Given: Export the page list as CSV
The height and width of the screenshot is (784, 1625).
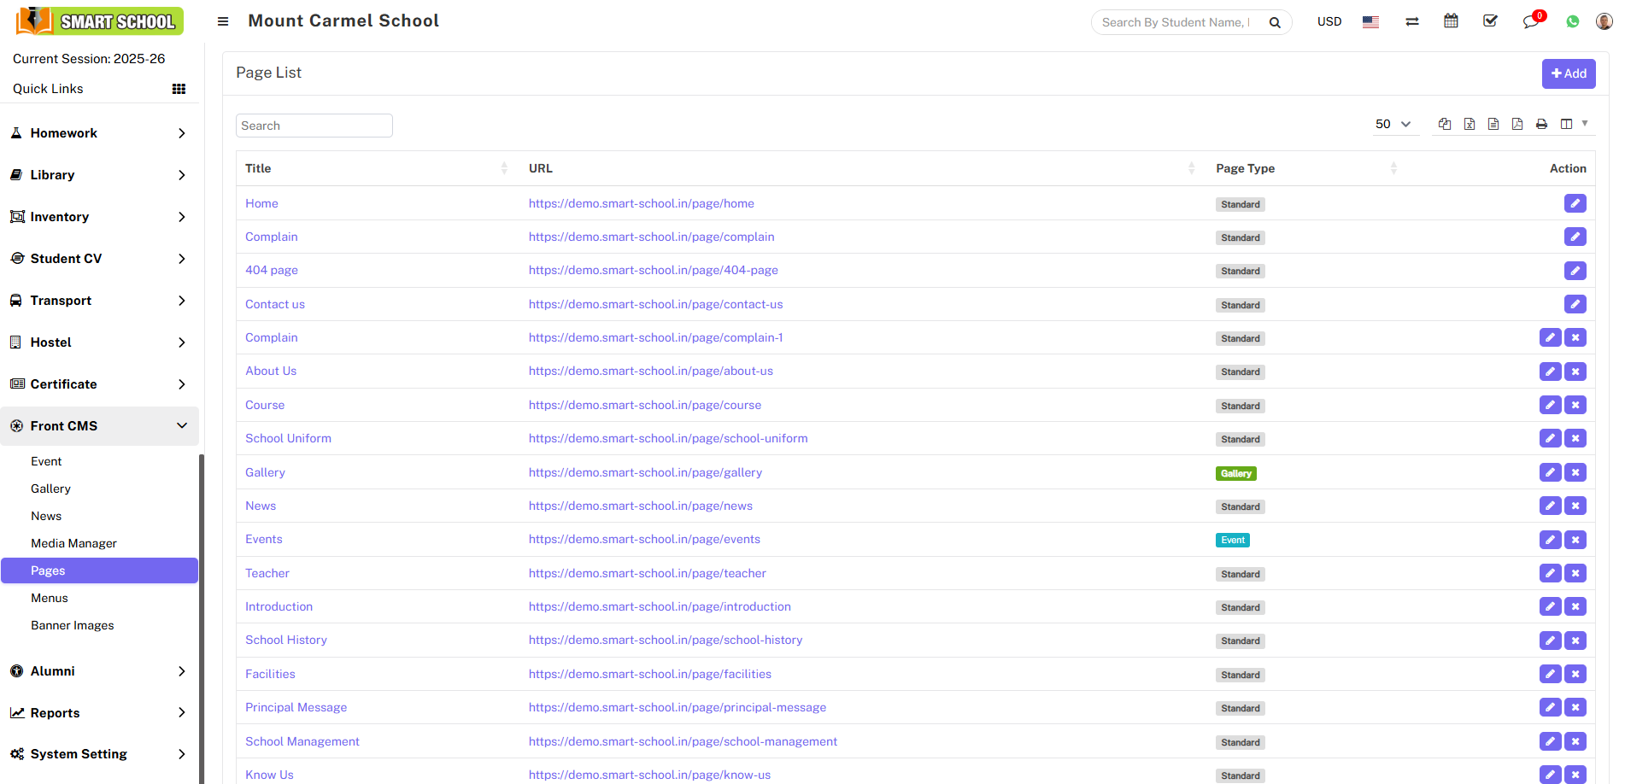Looking at the screenshot, I should point(1493,124).
